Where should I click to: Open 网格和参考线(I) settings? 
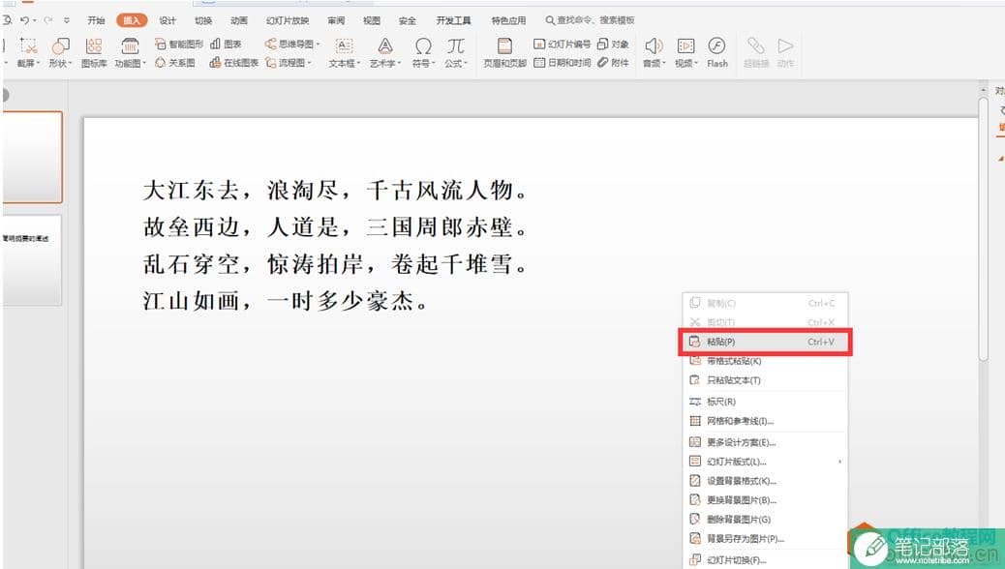click(765, 421)
